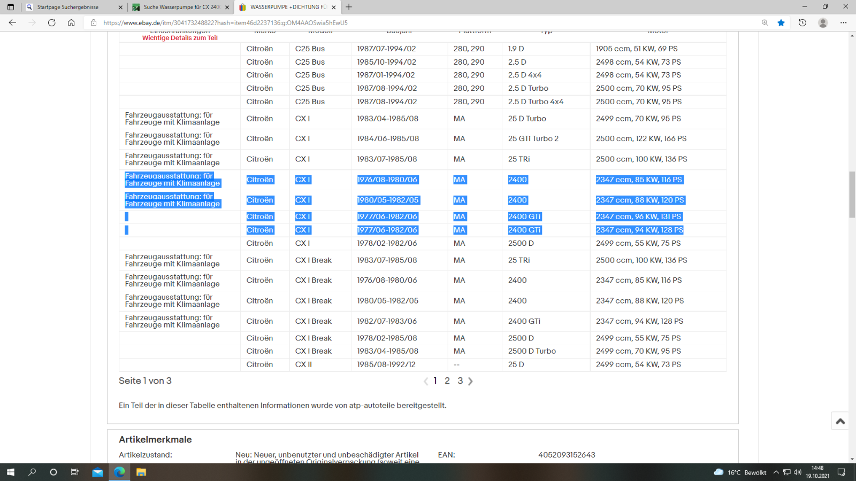Click the '2500 D Turbo' type cell

coord(532,351)
